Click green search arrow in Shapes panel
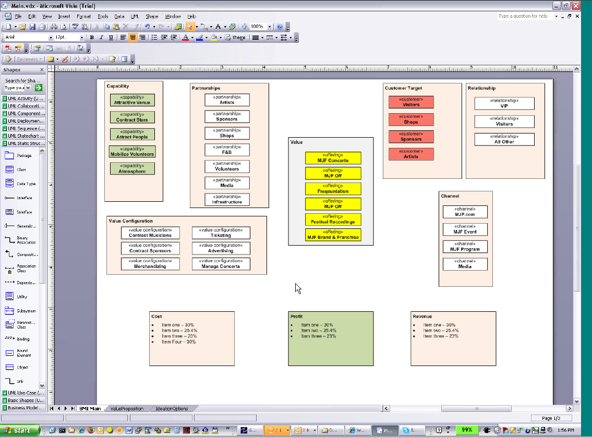 coord(38,88)
